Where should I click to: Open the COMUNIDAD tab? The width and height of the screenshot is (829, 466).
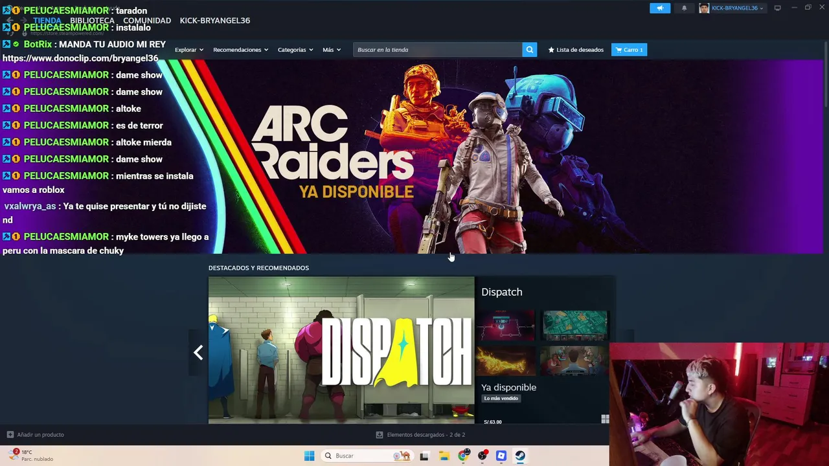point(147,21)
